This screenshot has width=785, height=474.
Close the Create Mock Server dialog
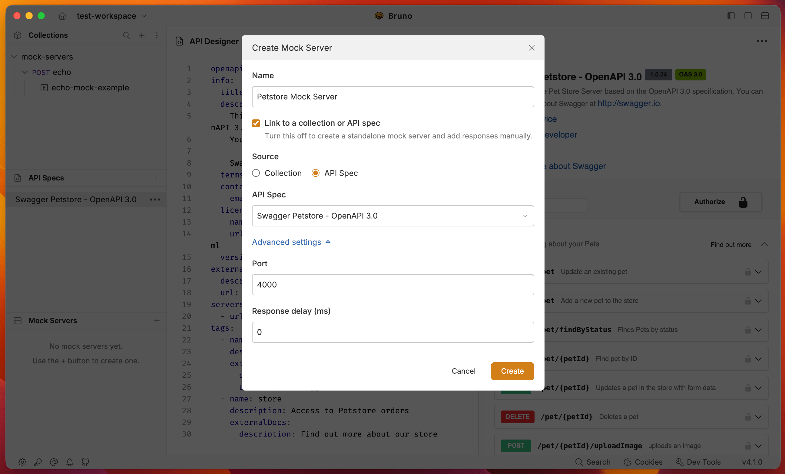(532, 48)
